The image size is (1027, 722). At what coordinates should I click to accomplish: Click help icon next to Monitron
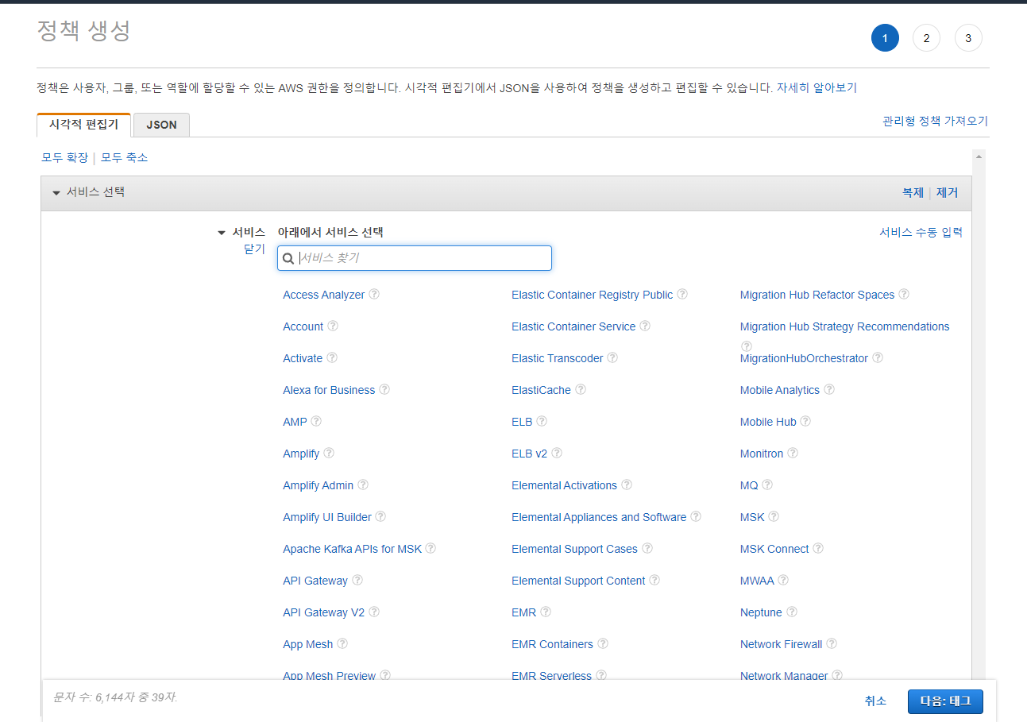point(793,453)
